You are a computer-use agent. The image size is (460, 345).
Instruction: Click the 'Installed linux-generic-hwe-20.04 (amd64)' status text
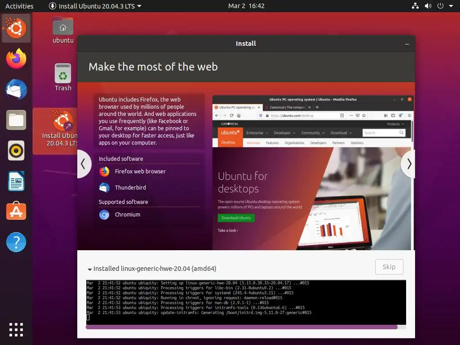tap(155, 269)
